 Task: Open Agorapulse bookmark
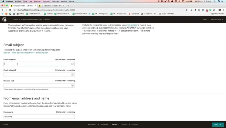(134, 14)
